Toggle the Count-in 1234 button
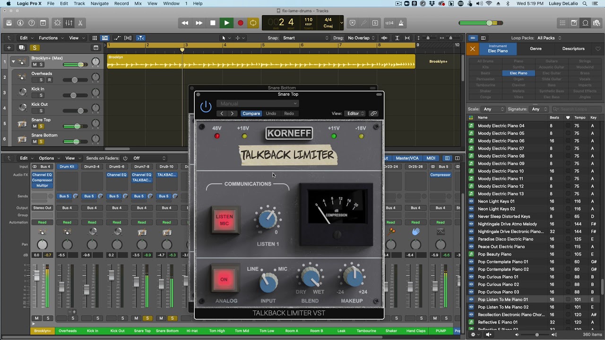This screenshot has width=605, height=340. [x=389, y=23]
